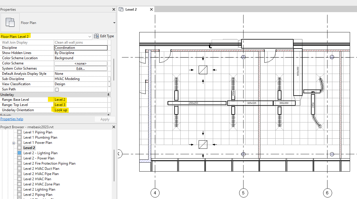Click the <none> Color Scheme button

(81, 63)
